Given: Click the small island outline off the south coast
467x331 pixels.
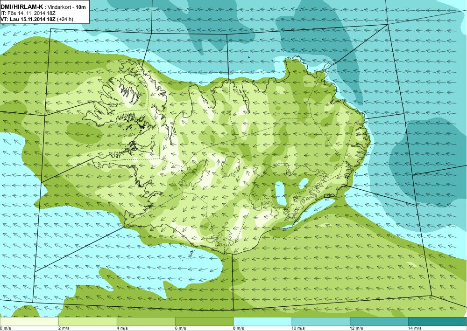Looking at the screenshot, I should (192, 253).
